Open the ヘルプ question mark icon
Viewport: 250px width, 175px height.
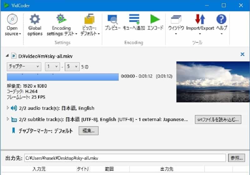click(x=221, y=19)
